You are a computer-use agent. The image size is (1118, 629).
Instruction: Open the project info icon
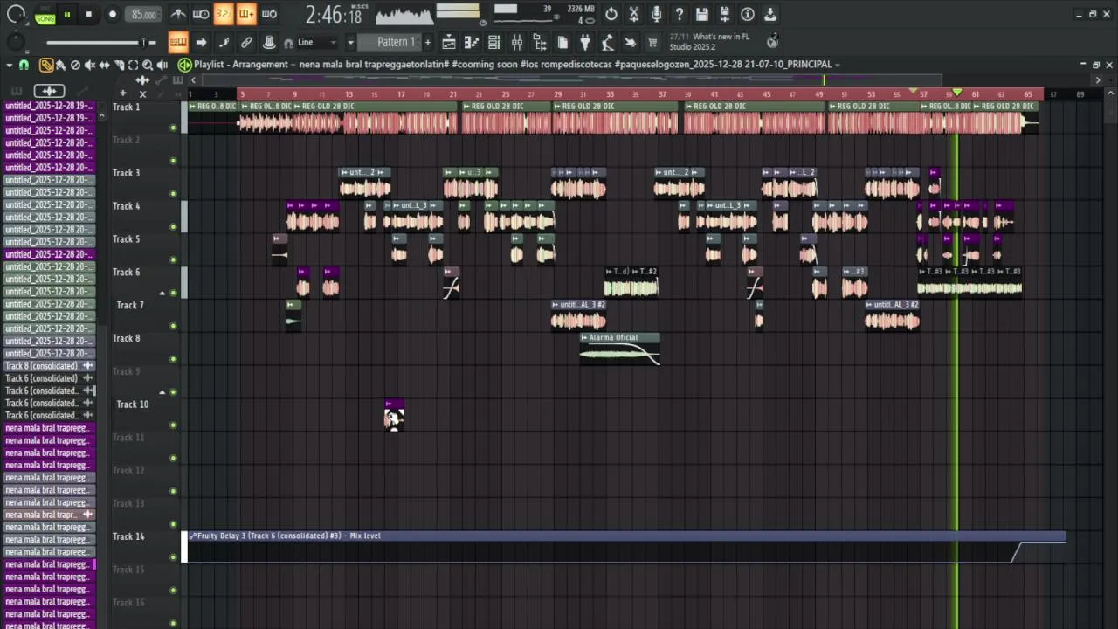[x=748, y=14]
